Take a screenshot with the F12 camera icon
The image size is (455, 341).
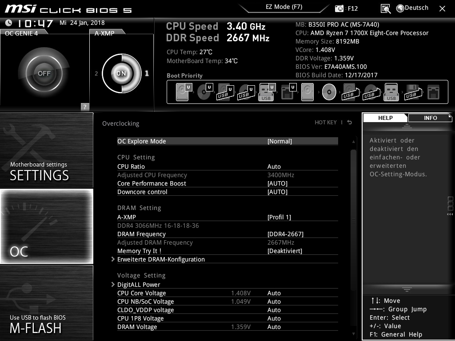point(339,8)
